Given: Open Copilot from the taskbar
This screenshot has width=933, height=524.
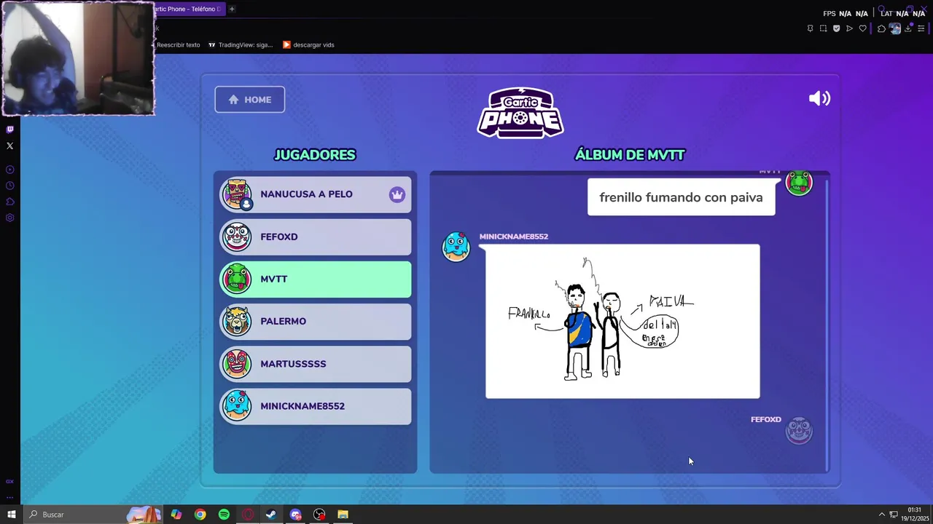Looking at the screenshot, I should tap(176, 515).
